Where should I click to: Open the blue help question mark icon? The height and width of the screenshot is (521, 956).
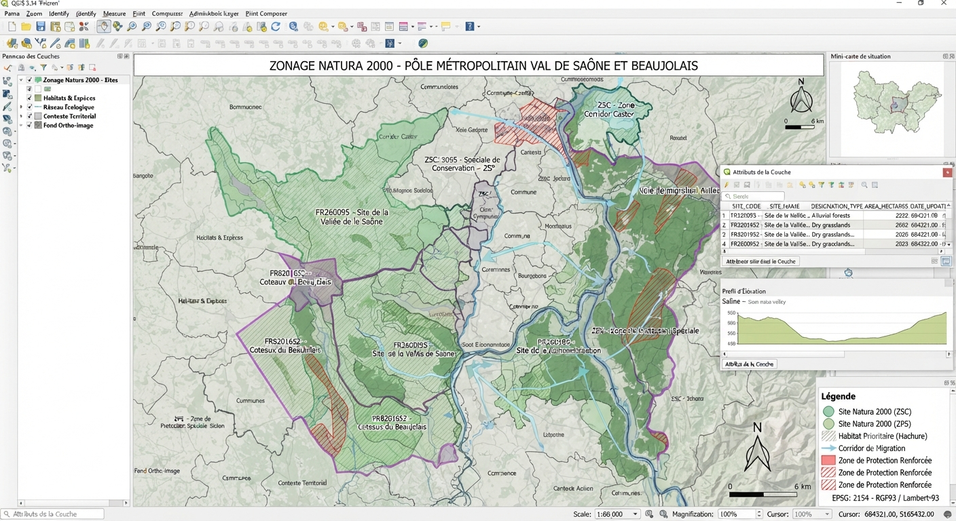coord(469,26)
